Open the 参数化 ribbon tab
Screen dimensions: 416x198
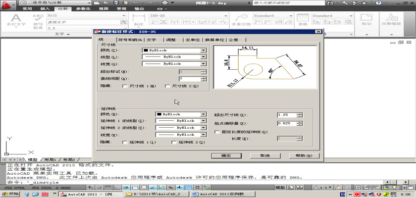pos(83,9)
